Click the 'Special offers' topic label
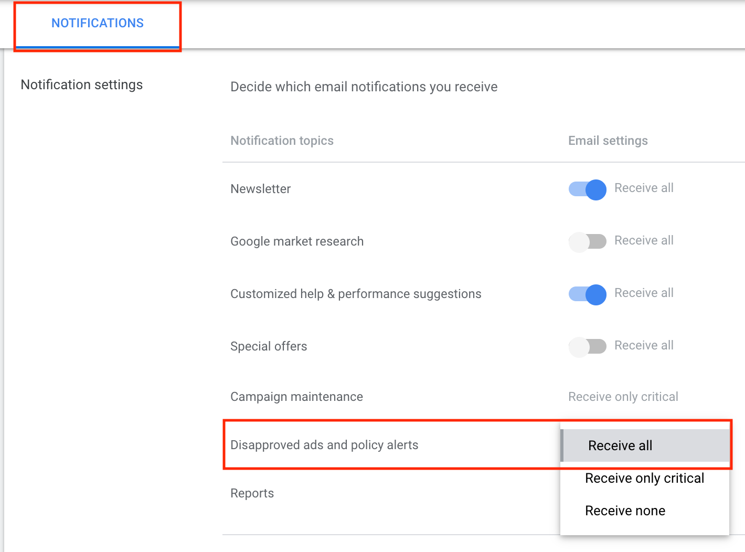This screenshot has width=745, height=552. (x=269, y=346)
